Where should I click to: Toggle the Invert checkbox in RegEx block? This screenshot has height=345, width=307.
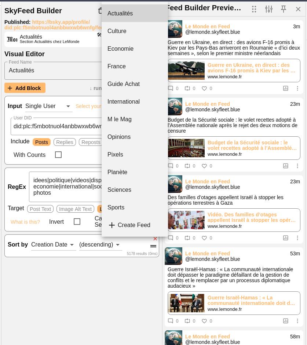[x=77, y=221]
